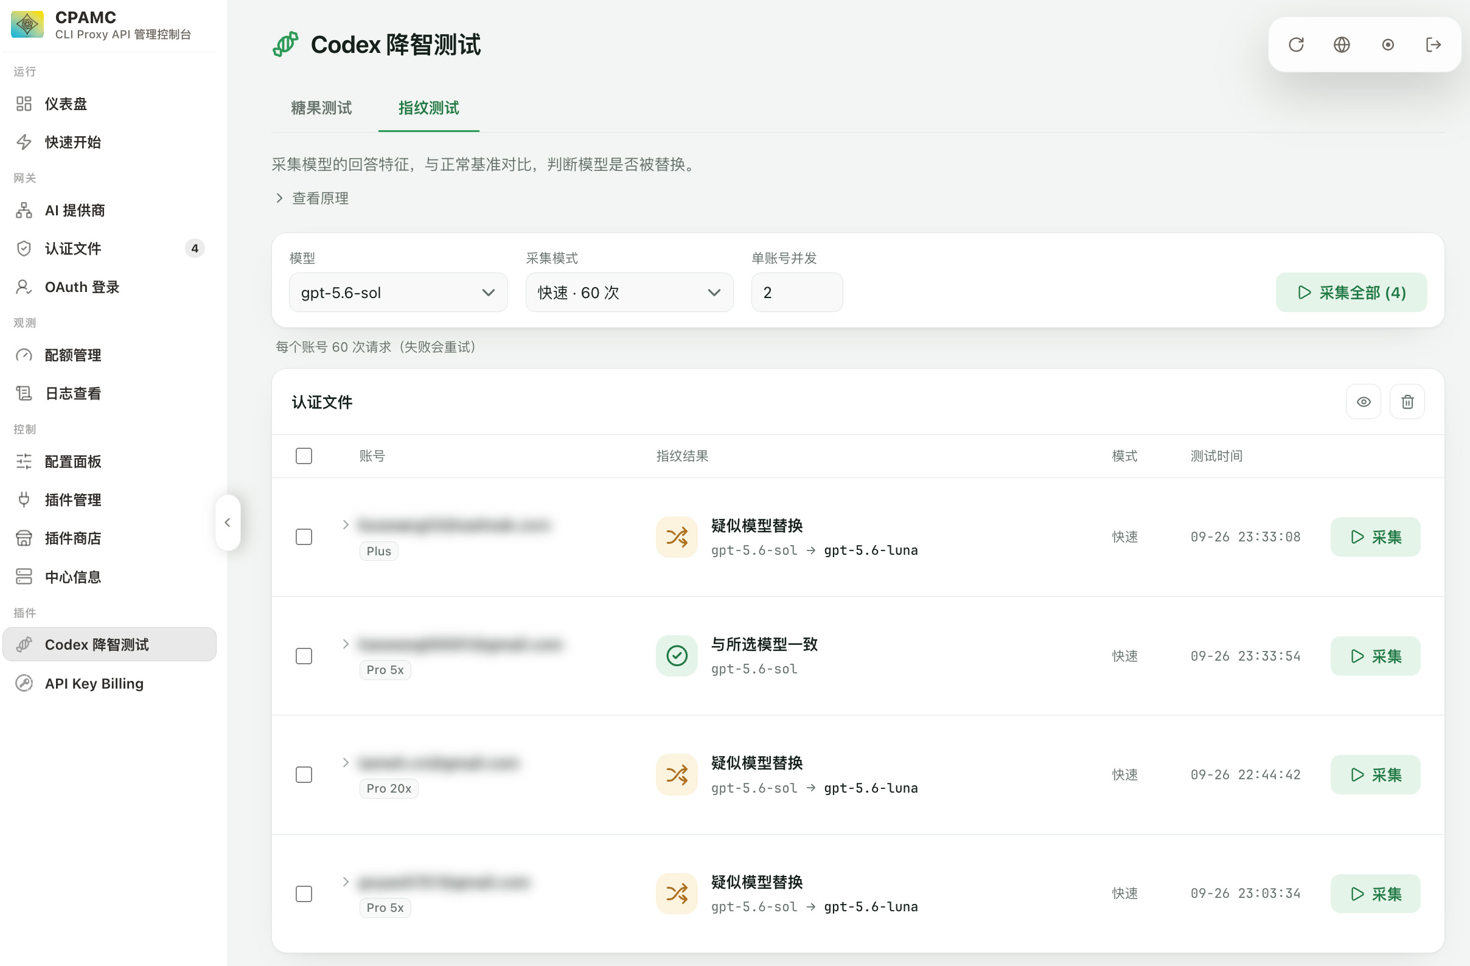Viewport: 1470px width, 966px height.
Task: Toggle the select-all checkbox in table header
Action: (304, 456)
